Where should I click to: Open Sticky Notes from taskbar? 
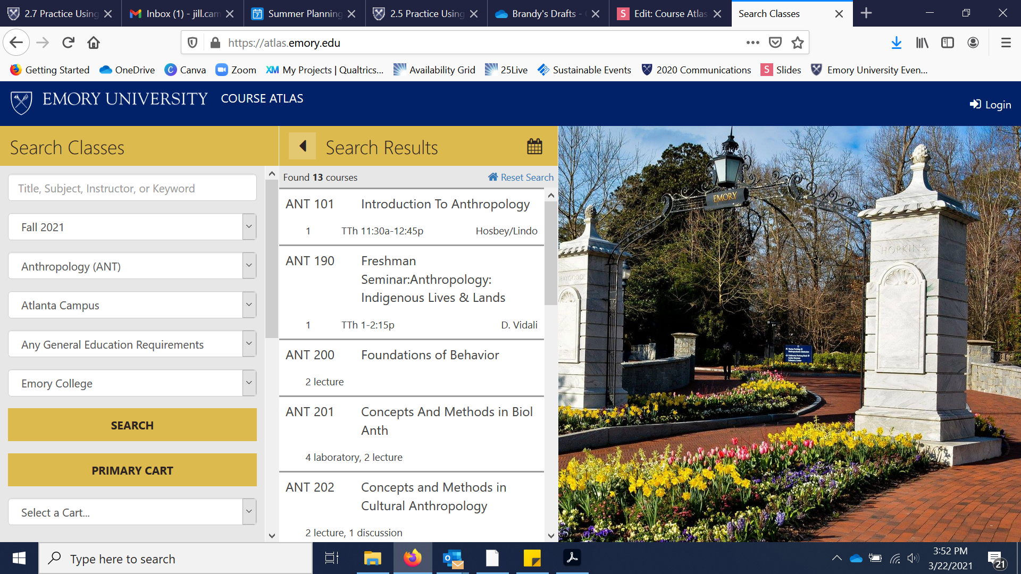(532, 558)
